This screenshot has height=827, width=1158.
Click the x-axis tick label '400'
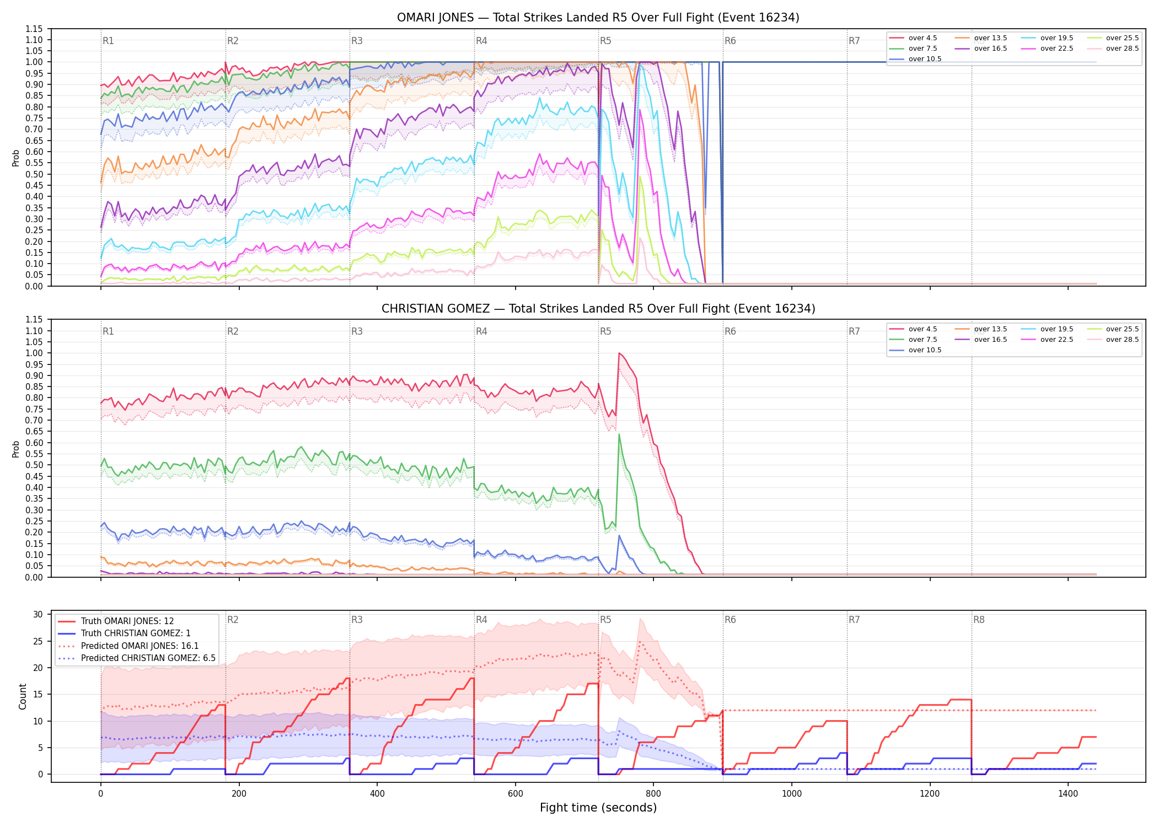[377, 794]
